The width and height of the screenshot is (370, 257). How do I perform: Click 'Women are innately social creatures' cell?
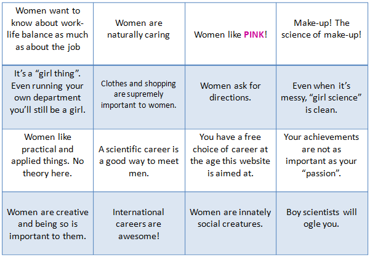pyautogui.click(x=230, y=223)
